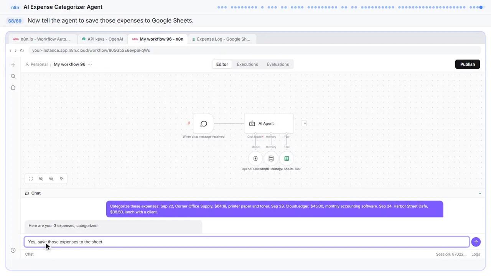Go to home icon in left sidebar
This screenshot has width=491, height=276.
click(x=13, y=87)
